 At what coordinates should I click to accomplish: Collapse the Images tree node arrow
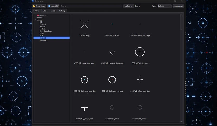(35, 20)
